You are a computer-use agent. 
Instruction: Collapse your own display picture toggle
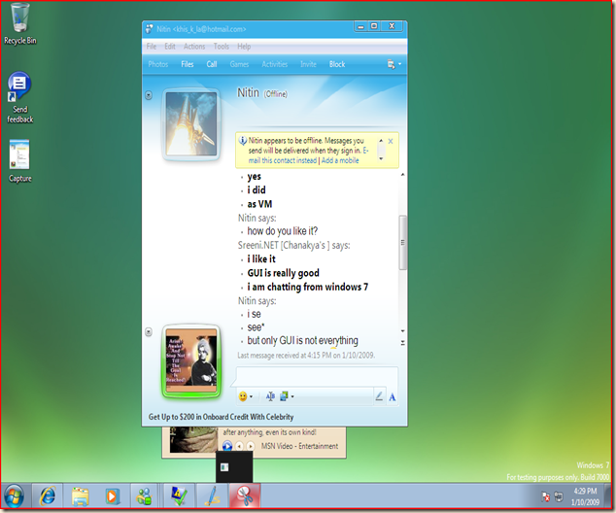pyautogui.click(x=149, y=332)
